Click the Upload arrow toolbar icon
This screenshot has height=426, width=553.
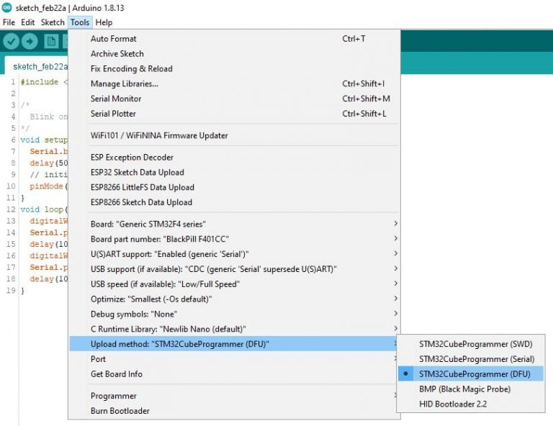click(x=30, y=41)
